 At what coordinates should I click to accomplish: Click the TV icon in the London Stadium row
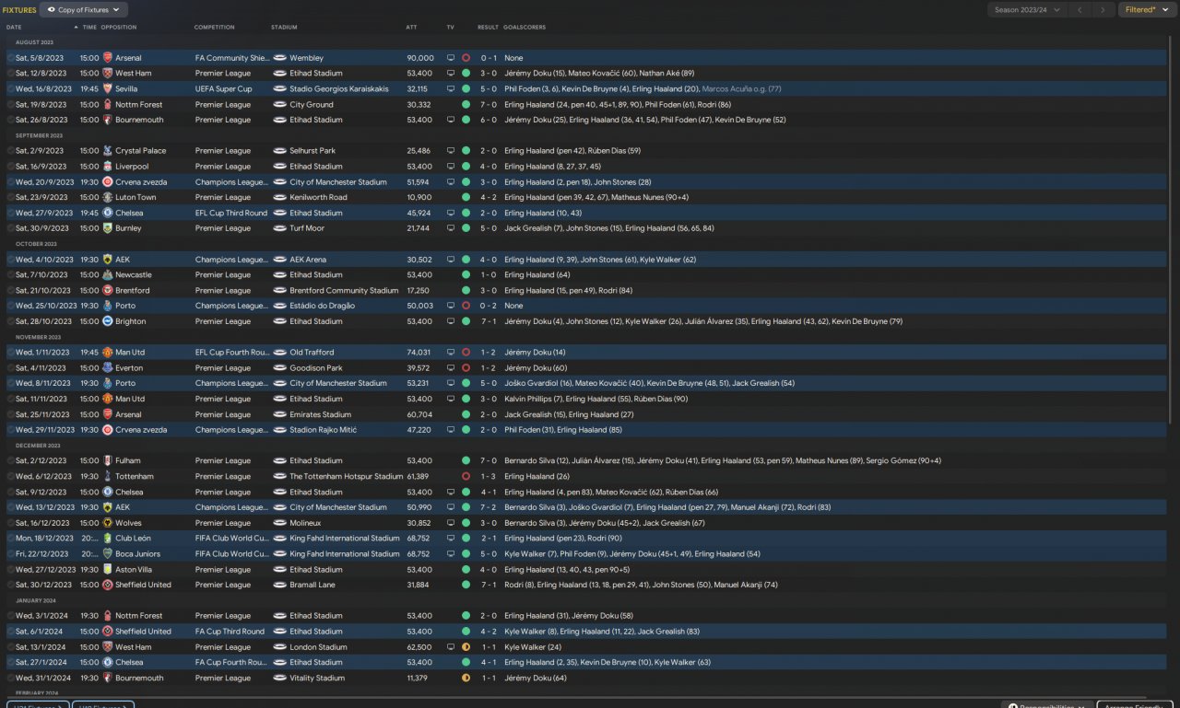tap(451, 647)
